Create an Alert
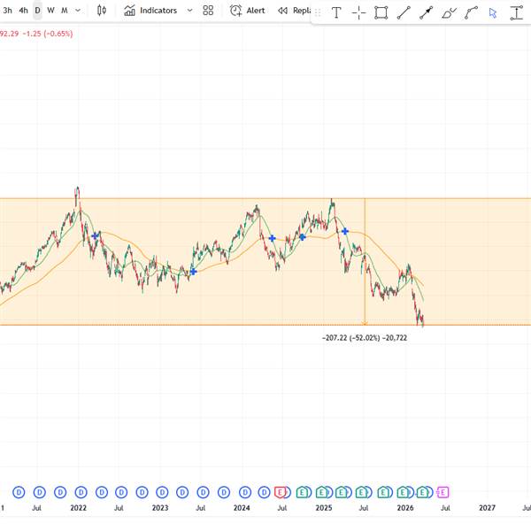Screen dimensions: 531x531 (x=247, y=11)
